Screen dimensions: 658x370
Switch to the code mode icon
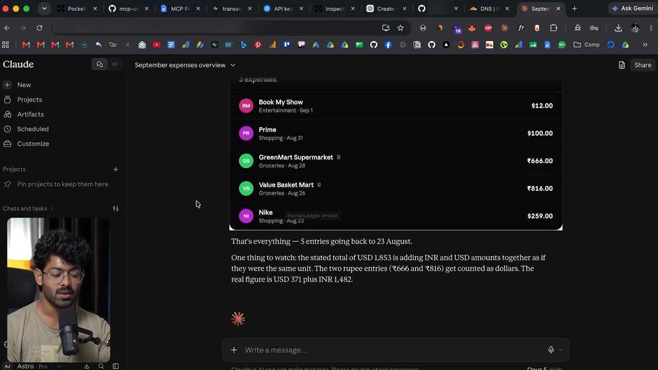tap(115, 64)
